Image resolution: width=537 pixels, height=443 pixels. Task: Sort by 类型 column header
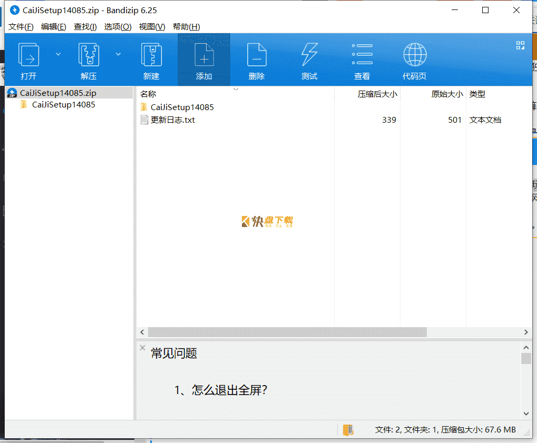[x=477, y=94]
